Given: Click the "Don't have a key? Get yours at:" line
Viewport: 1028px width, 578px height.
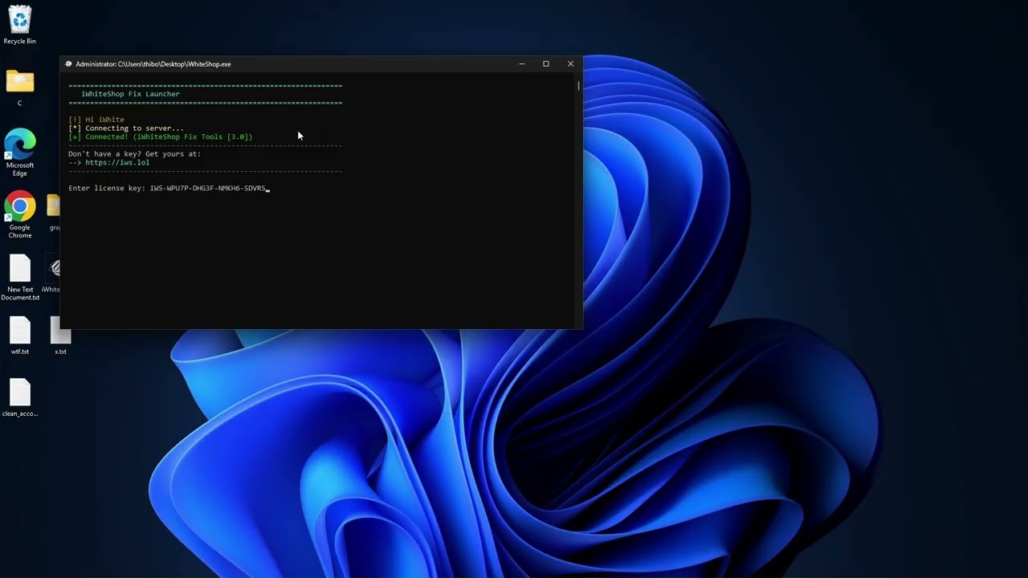Looking at the screenshot, I should tap(135, 154).
